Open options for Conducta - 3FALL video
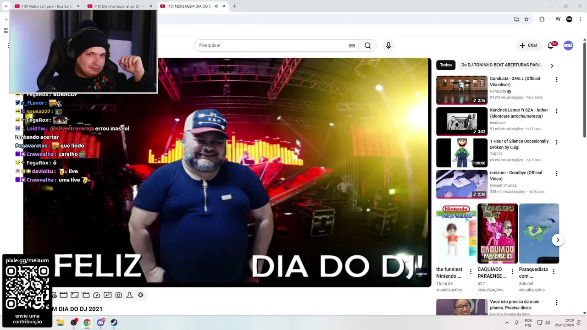The image size is (587, 330). (557, 79)
